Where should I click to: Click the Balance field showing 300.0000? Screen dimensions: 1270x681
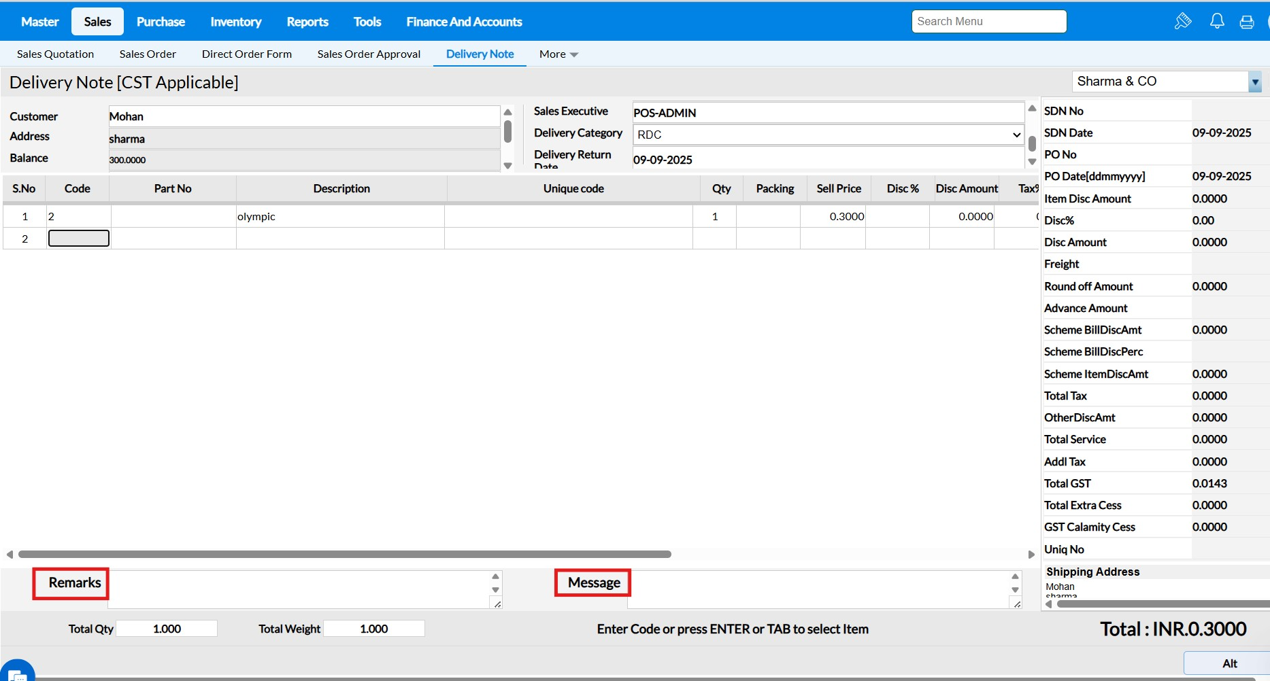[x=304, y=160]
